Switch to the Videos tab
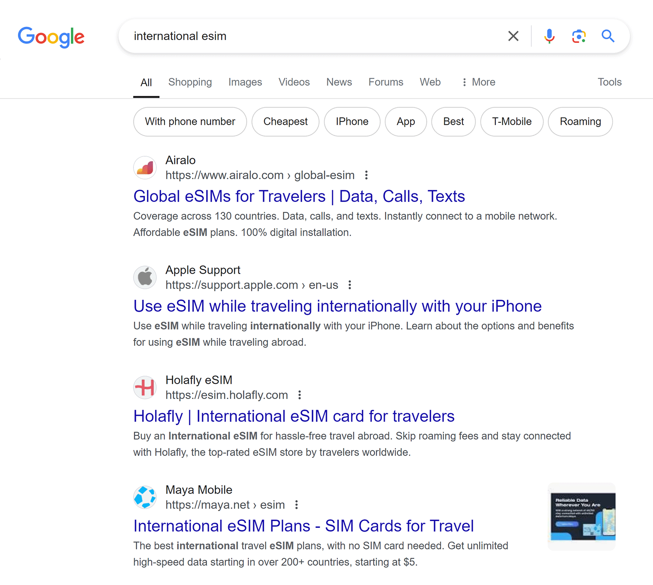 (294, 82)
